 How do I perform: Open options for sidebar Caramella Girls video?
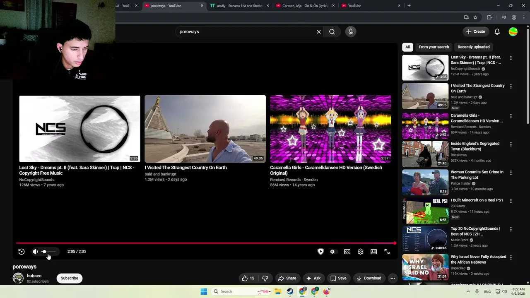tap(511, 116)
